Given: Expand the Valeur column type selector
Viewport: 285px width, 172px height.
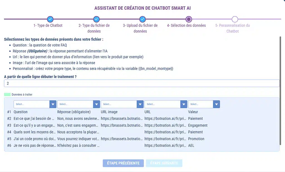Looking at the screenshot, I should (204, 104).
